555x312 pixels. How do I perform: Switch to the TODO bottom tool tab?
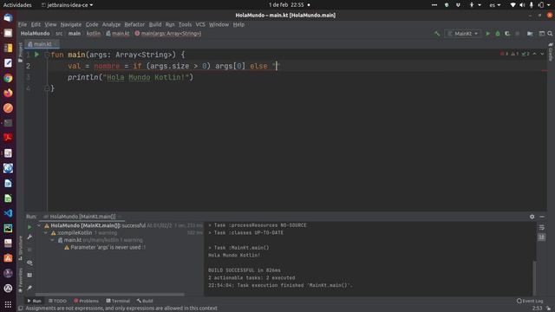coord(57,301)
